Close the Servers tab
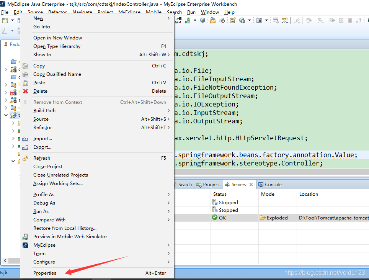Screen dimensions: 369x280 click(251, 185)
